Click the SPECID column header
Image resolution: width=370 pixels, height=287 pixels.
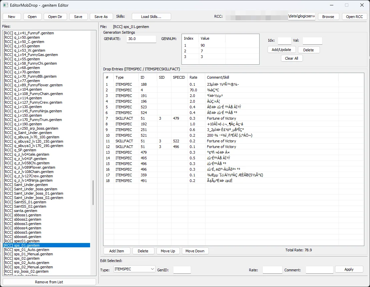pyautogui.click(x=179, y=77)
